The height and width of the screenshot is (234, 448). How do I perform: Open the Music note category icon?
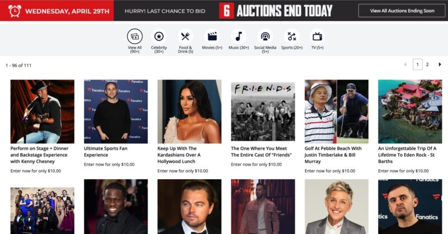pyautogui.click(x=239, y=36)
